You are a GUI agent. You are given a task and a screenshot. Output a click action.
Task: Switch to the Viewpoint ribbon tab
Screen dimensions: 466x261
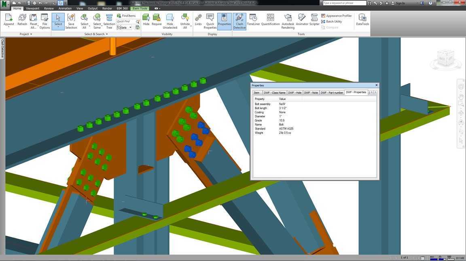click(33, 8)
